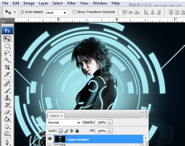185x146 pixels.
Task: Open the Auto-Select Layer dropdown
Action: coord(56,13)
